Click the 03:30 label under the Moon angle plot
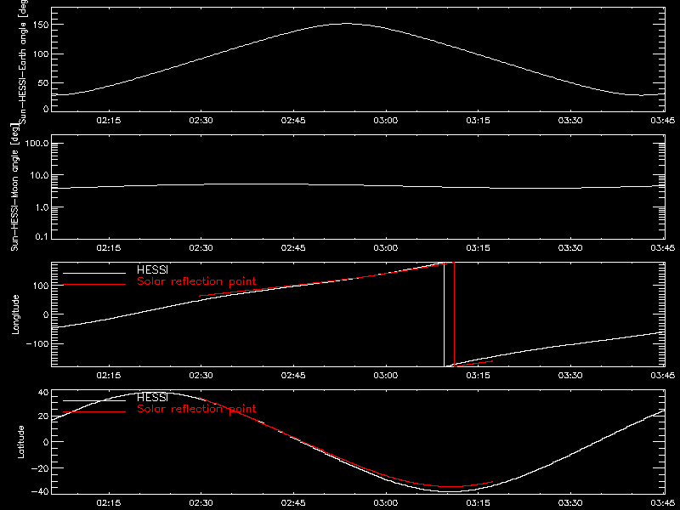Image resolution: width=680 pixels, height=510 pixels. 570,248
